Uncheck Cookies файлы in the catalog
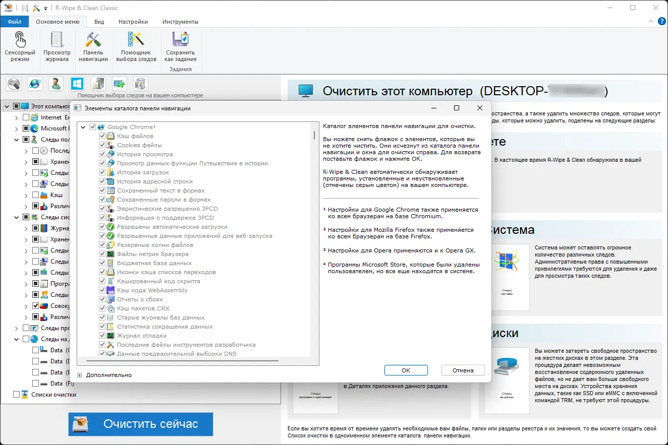This screenshot has height=445, width=668. tap(102, 145)
